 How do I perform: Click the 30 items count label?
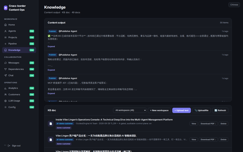pyautogui.click(x=224, y=22)
